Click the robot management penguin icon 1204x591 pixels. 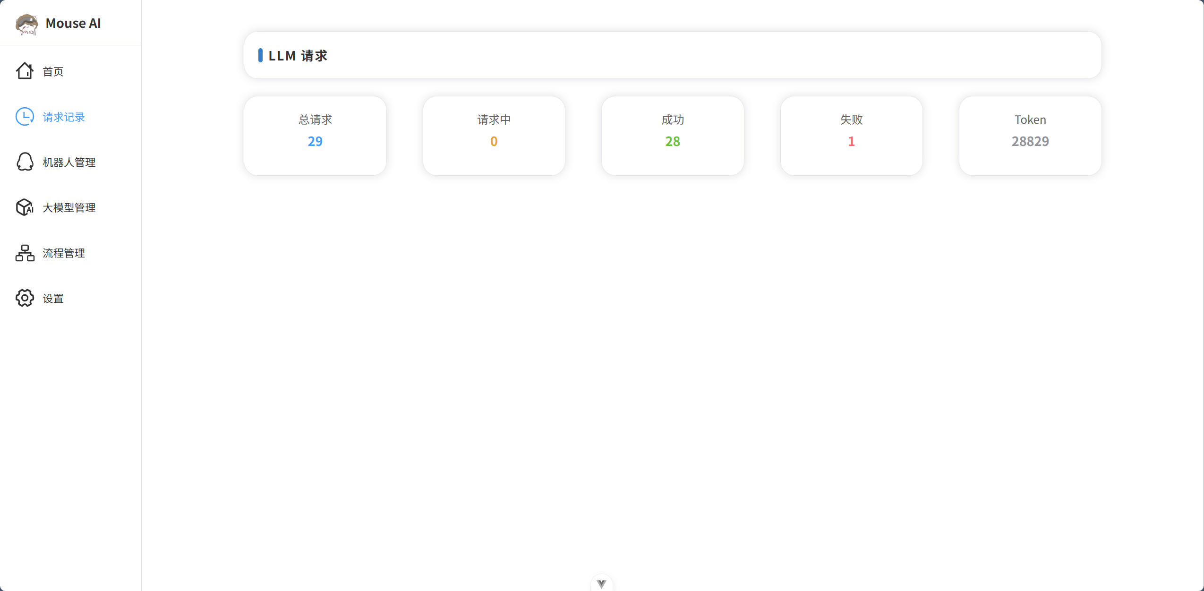(25, 162)
